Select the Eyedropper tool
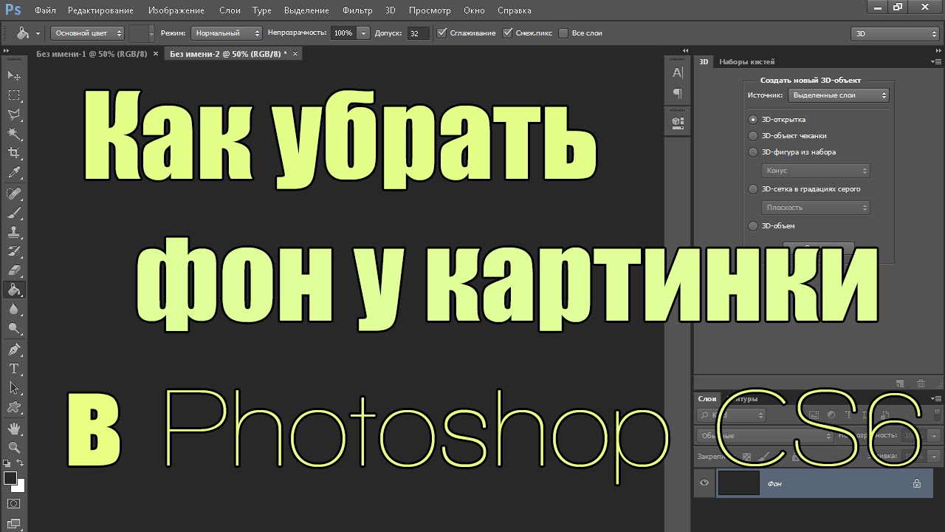The image size is (945, 532). click(14, 173)
